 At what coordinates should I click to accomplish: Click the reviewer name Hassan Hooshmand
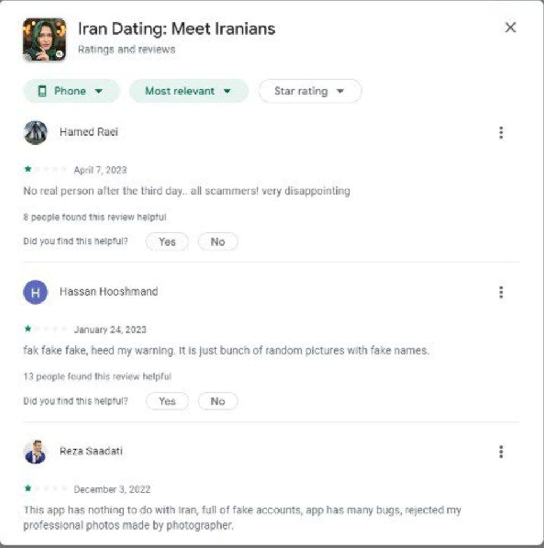click(x=109, y=291)
